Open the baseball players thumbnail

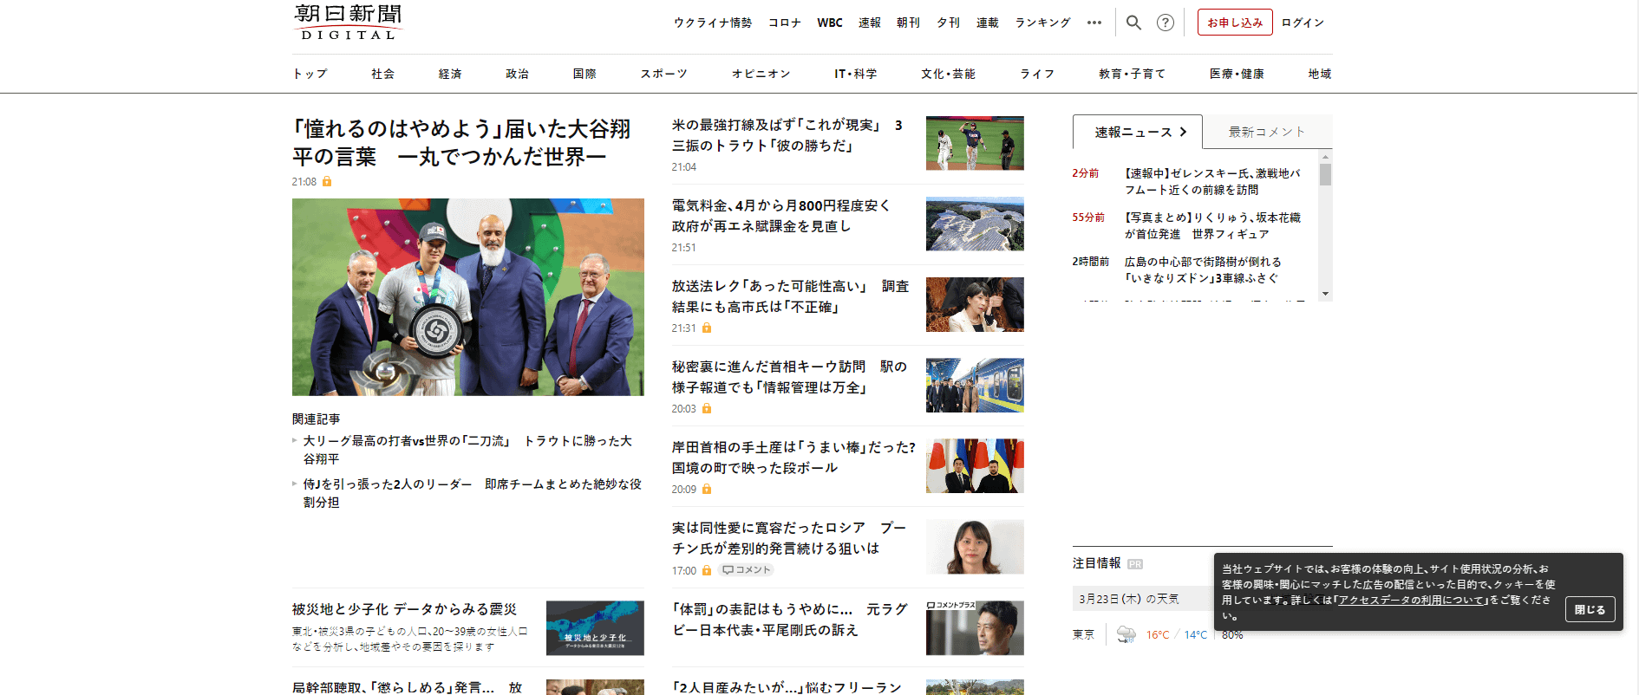click(x=975, y=143)
